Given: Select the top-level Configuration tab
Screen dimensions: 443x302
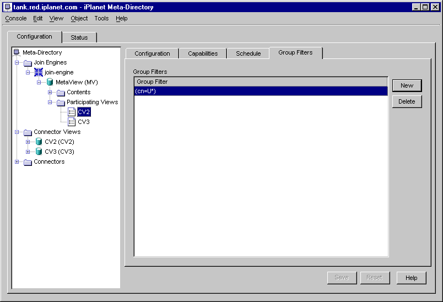Looking at the screenshot, I should point(35,37).
